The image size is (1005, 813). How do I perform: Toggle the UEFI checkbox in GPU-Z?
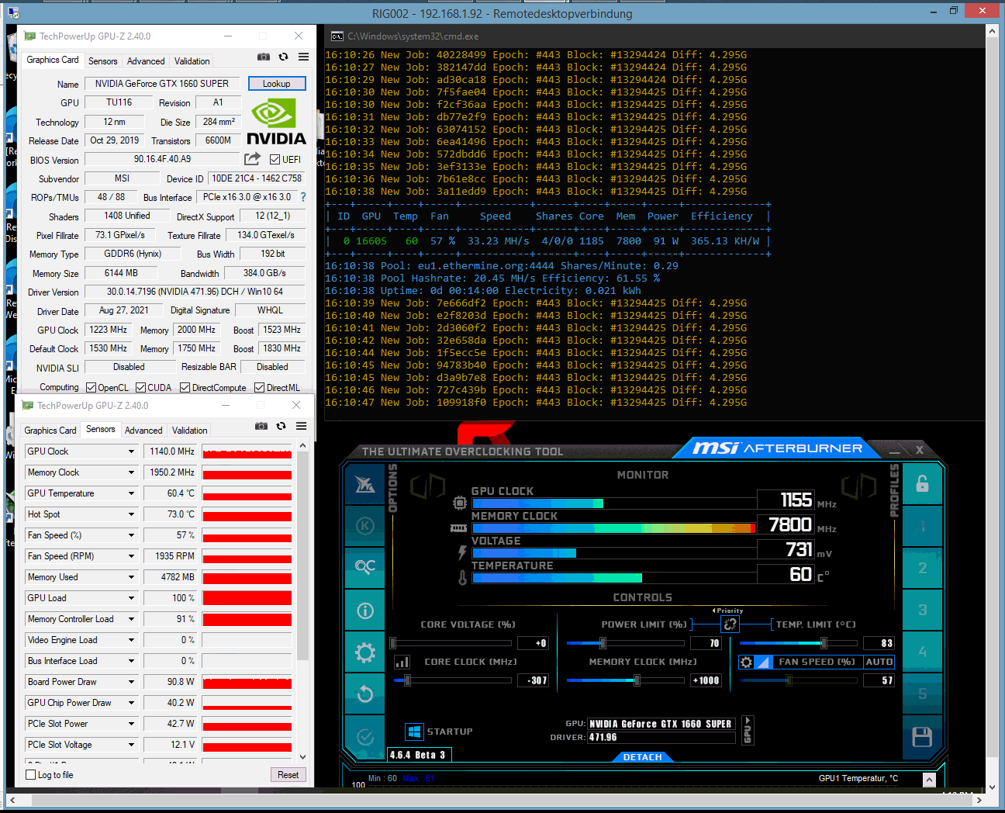coord(275,160)
